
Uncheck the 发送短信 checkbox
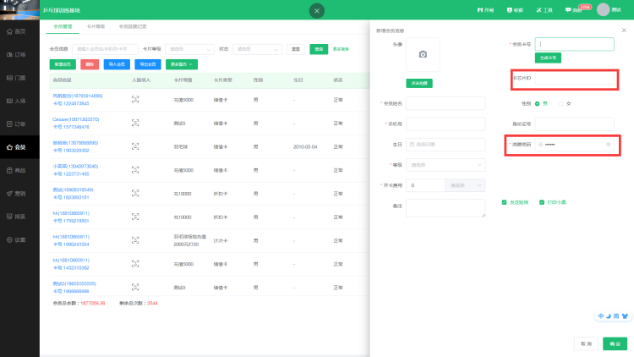point(505,202)
